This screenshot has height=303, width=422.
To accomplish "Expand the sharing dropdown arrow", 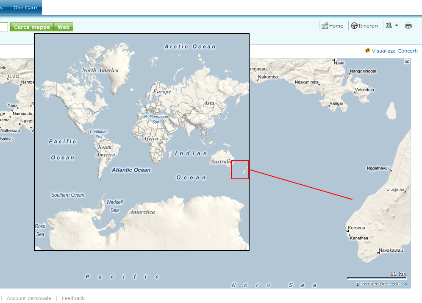I will 397,25.
